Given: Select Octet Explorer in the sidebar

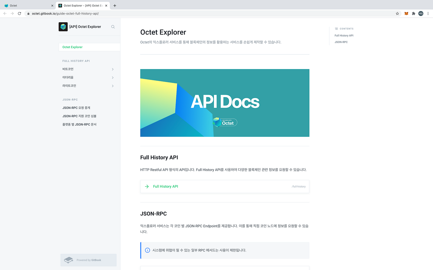Looking at the screenshot, I should click(x=89, y=47).
